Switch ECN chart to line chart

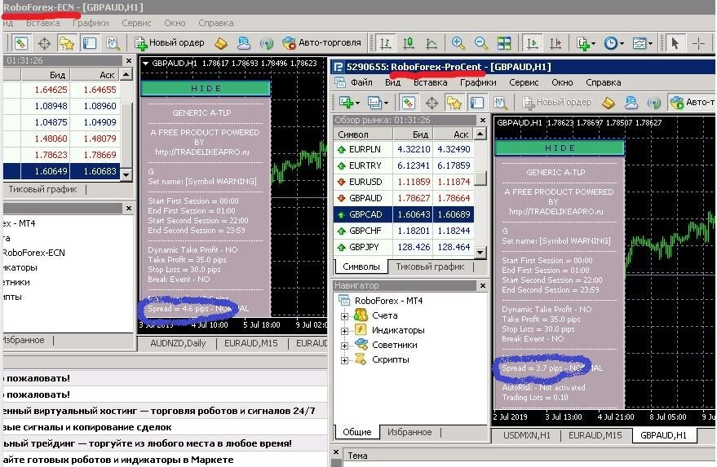pyautogui.click(x=432, y=43)
